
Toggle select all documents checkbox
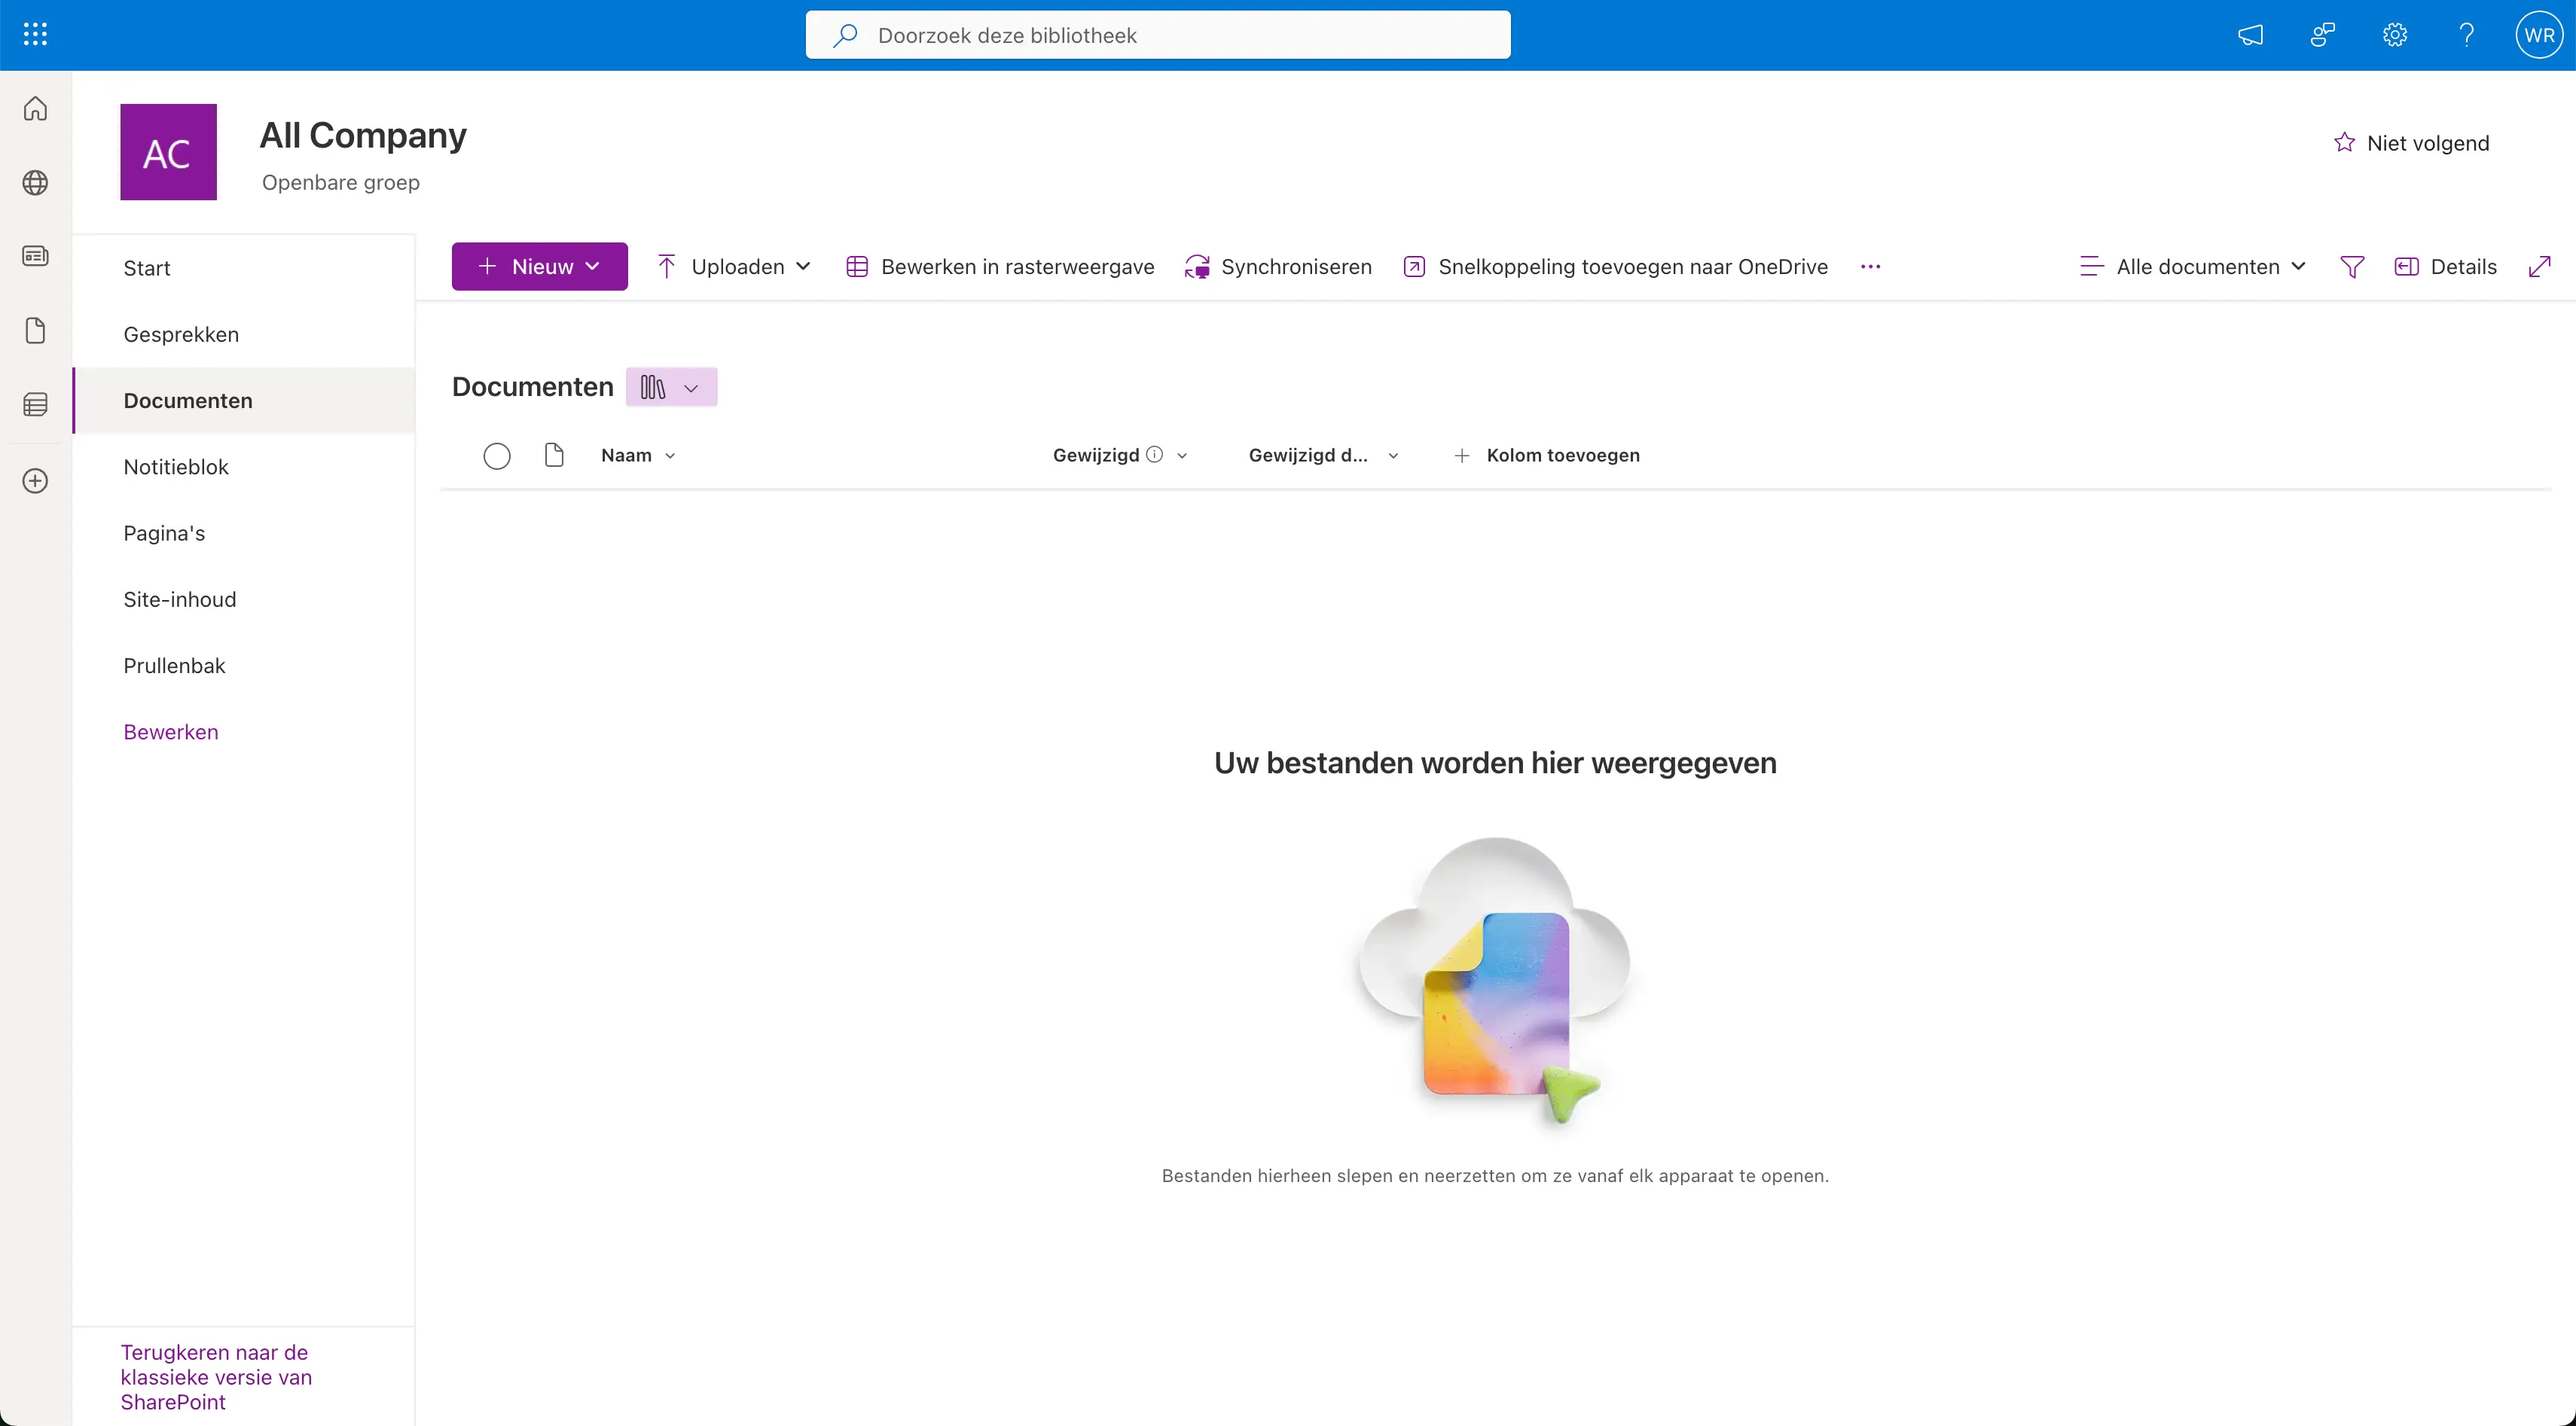coord(497,455)
